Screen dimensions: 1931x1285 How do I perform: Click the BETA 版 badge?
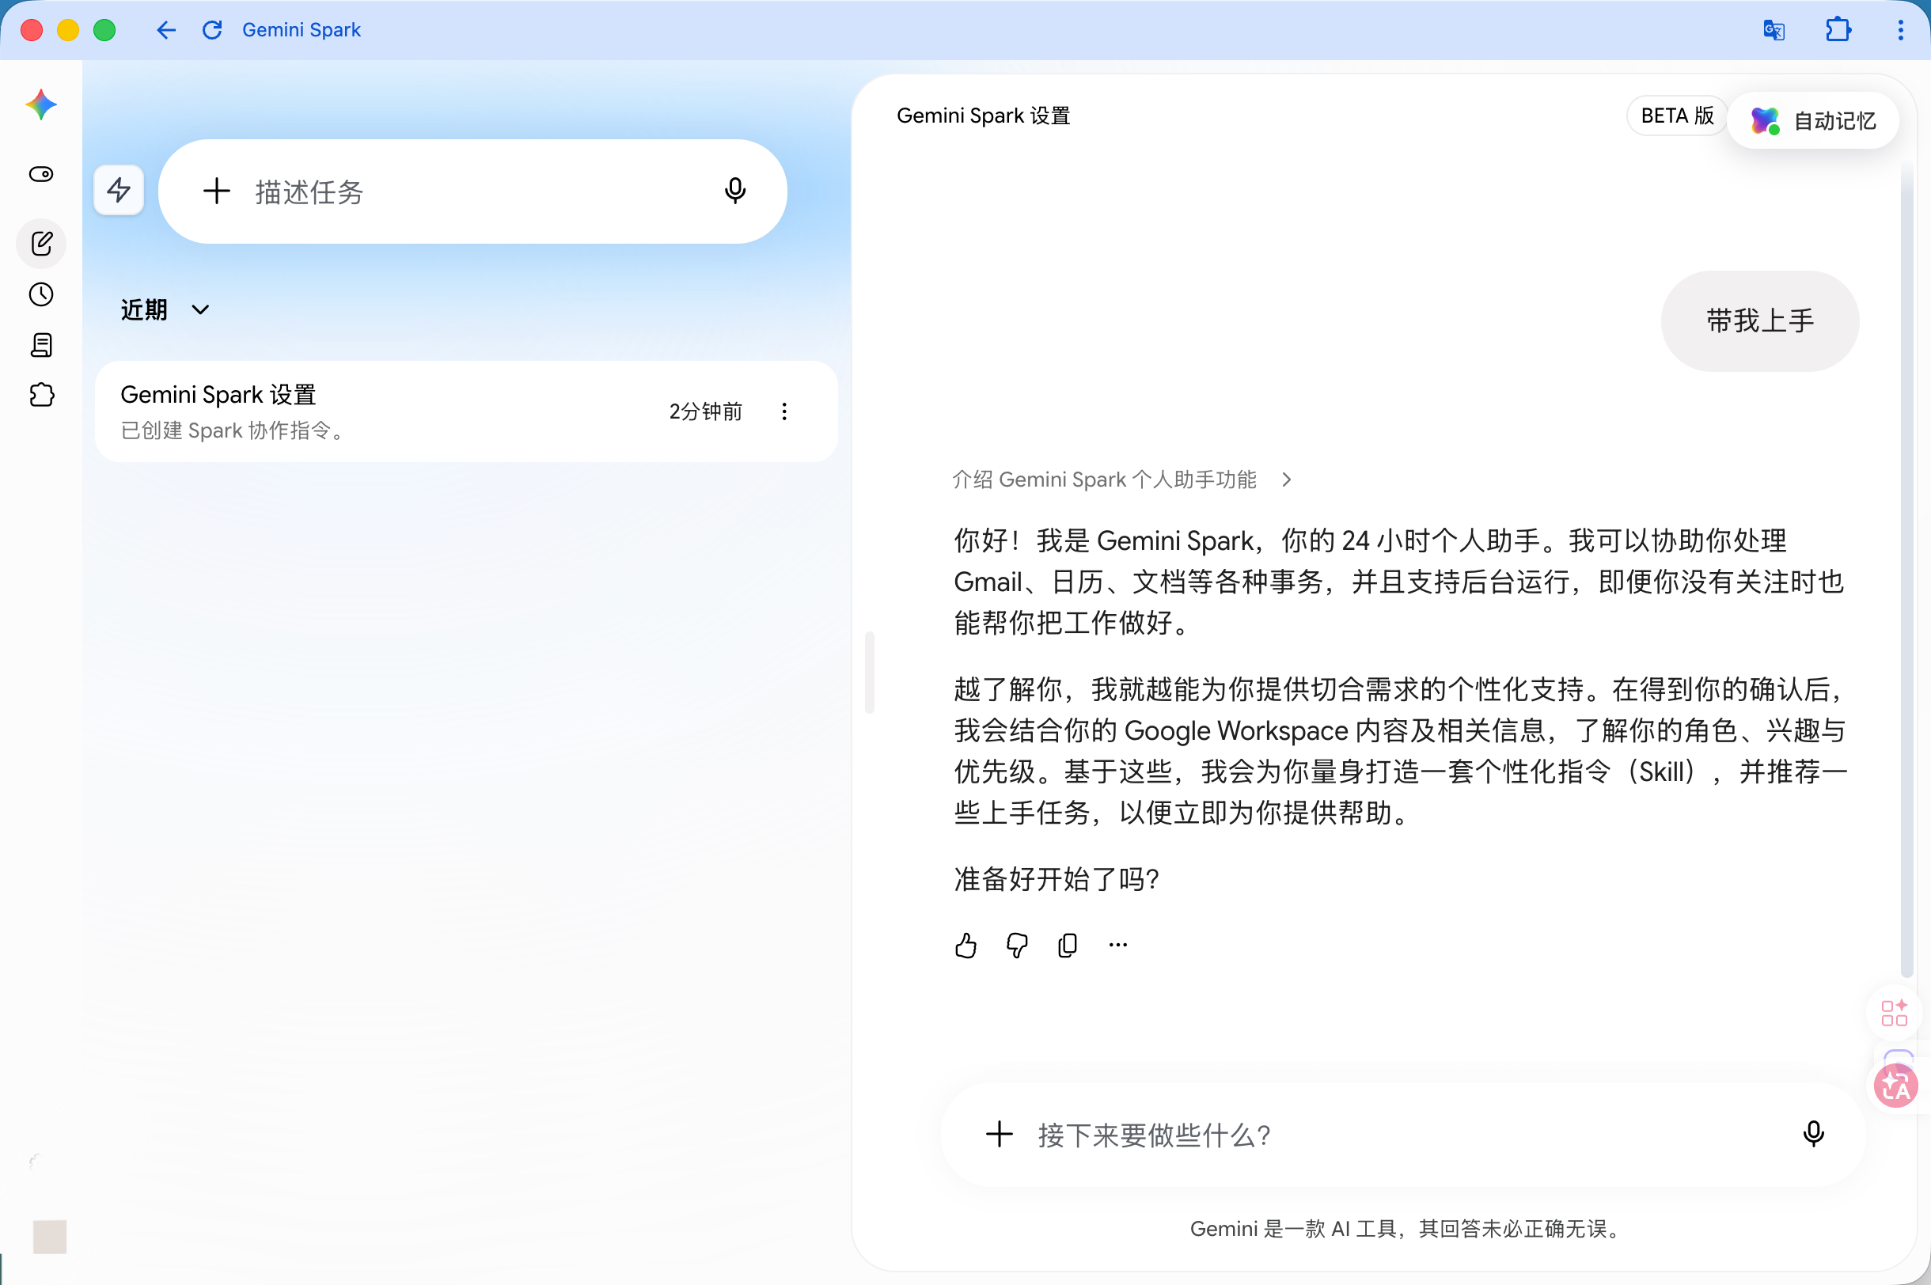tap(1677, 116)
